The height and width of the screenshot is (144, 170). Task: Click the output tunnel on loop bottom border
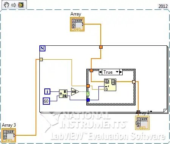click(x=138, y=112)
